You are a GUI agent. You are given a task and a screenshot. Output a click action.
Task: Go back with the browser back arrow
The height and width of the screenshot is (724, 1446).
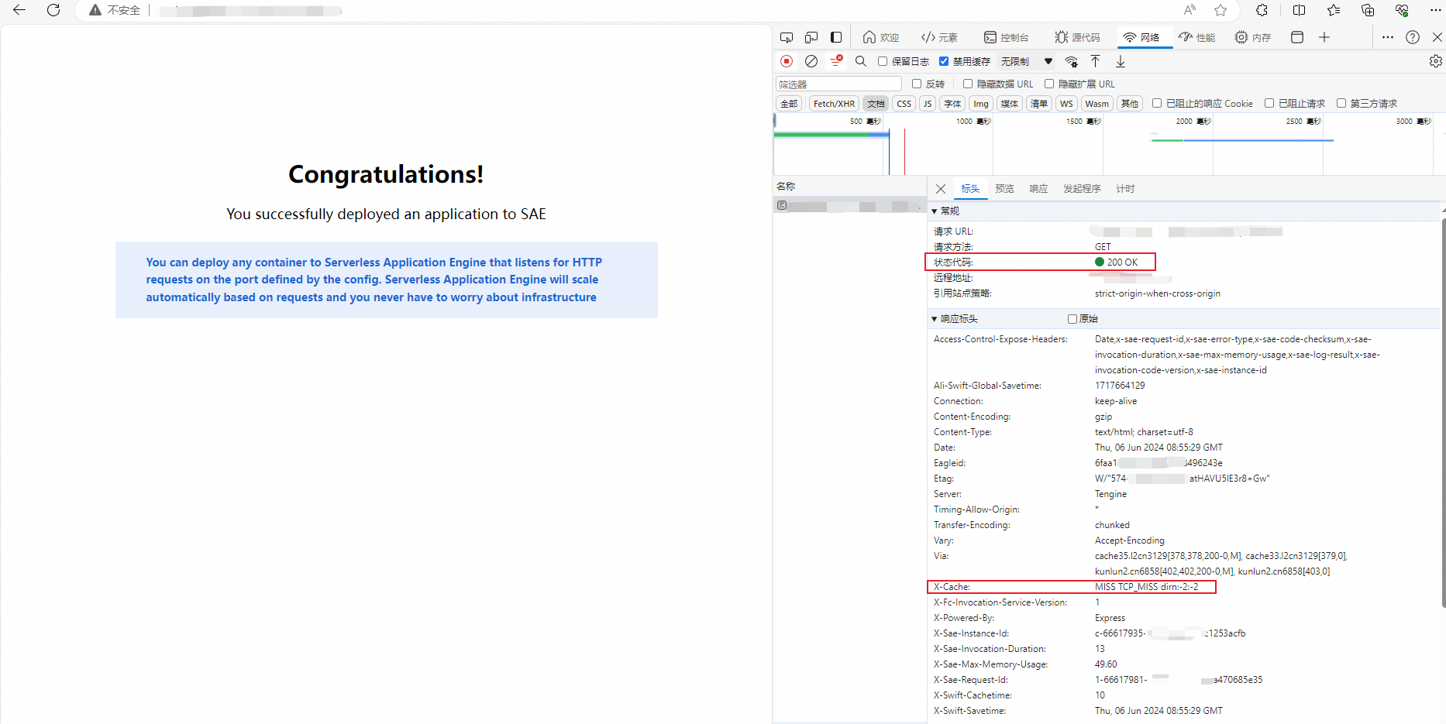tap(19, 10)
